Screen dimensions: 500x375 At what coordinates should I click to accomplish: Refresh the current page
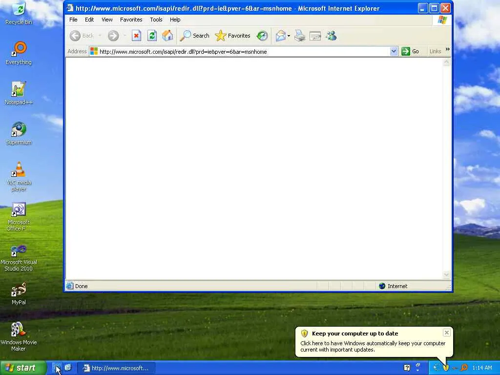click(152, 36)
